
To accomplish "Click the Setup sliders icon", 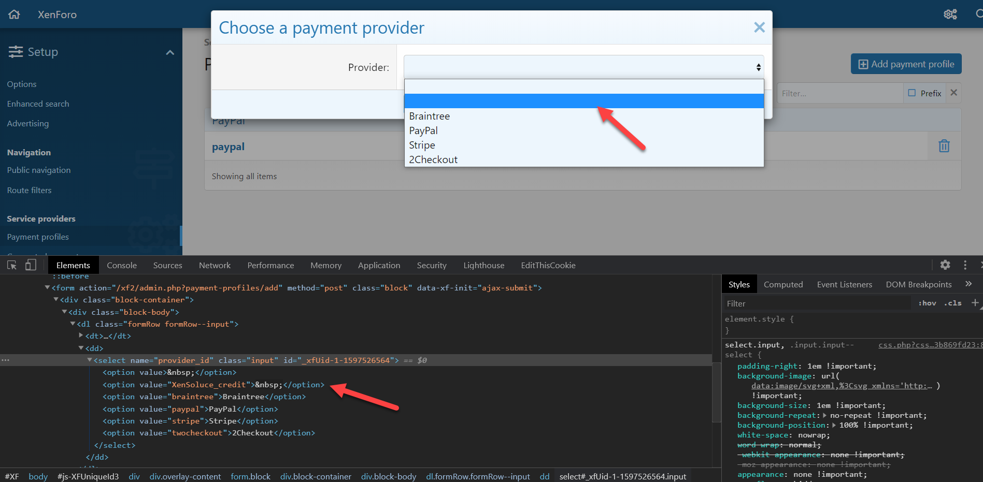I will (x=16, y=52).
